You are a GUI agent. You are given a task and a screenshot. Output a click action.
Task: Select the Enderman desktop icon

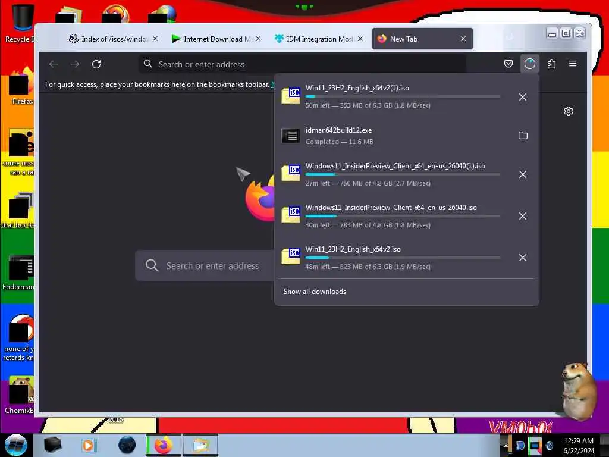point(18,272)
